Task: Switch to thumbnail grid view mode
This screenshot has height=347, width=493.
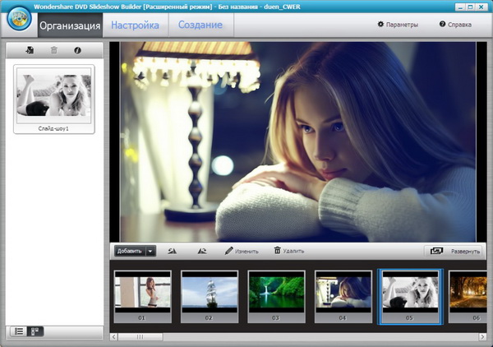Action: [35, 331]
